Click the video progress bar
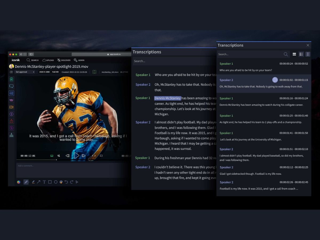Viewport: 320px width, 240px height. click(x=74, y=160)
